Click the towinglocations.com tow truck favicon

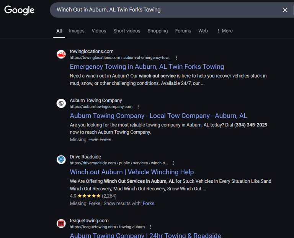click(61, 55)
